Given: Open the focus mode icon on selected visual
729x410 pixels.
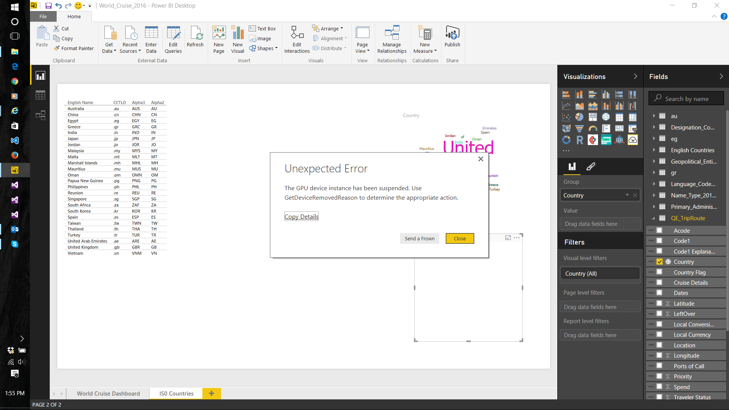Looking at the screenshot, I should pos(508,238).
